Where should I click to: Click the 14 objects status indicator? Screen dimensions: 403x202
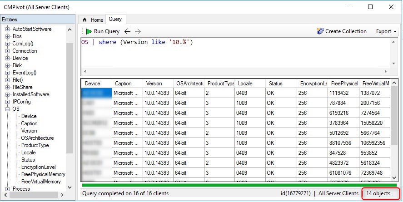pyautogui.click(x=378, y=193)
